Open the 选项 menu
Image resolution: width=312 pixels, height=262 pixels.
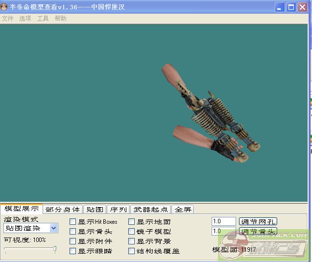(x=25, y=19)
